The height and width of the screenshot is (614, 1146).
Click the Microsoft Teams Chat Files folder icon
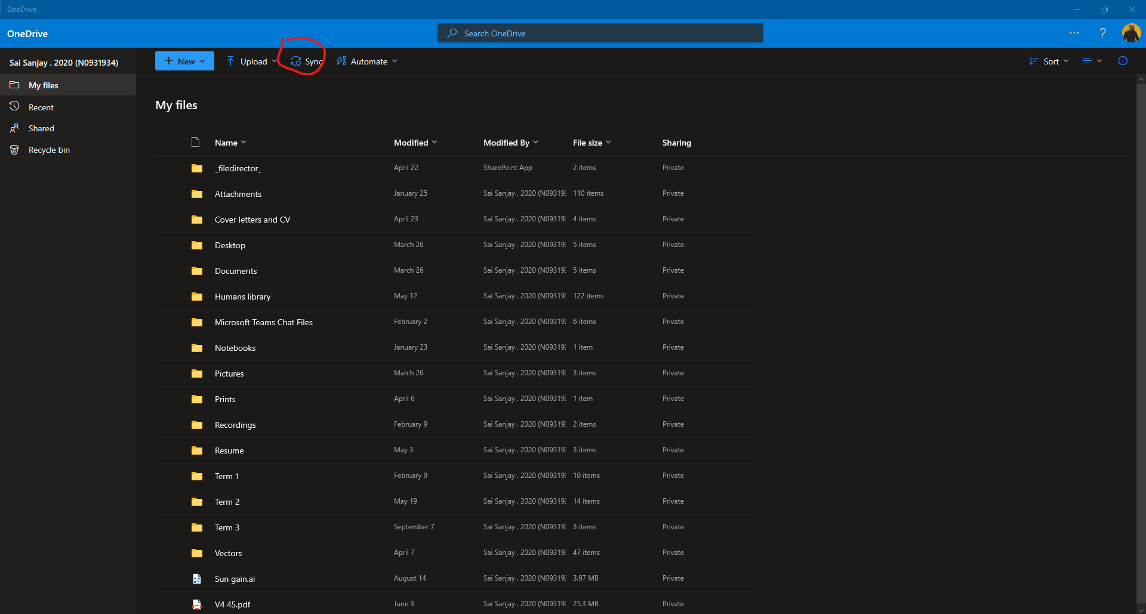pyautogui.click(x=197, y=322)
